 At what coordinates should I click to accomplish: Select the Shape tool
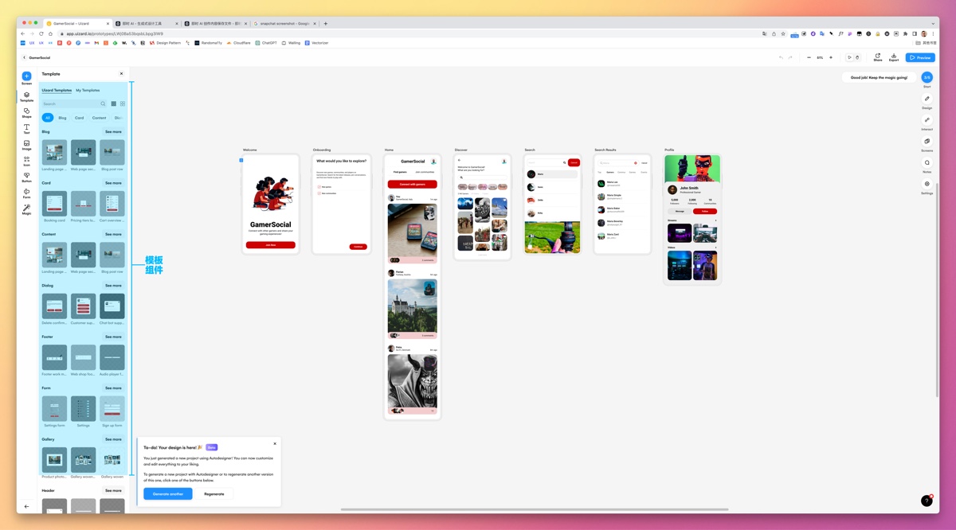[26, 112]
